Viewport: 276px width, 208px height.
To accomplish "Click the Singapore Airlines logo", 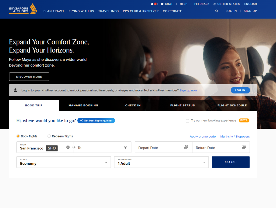I will pos(23,9).
